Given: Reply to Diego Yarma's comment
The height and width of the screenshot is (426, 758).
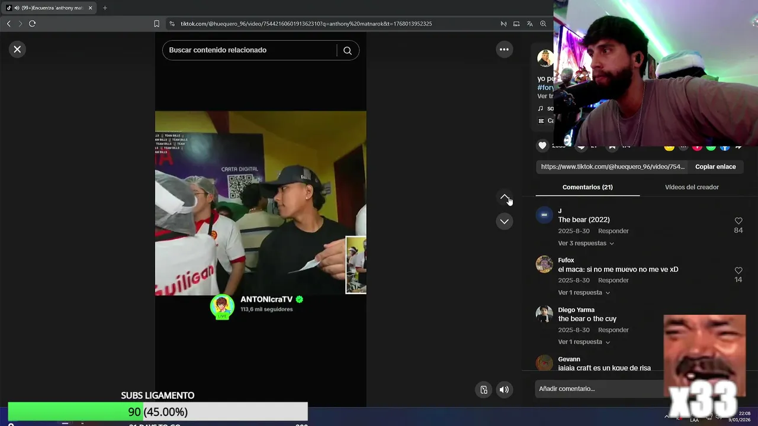Looking at the screenshot, I should click(x=613, y=330).
